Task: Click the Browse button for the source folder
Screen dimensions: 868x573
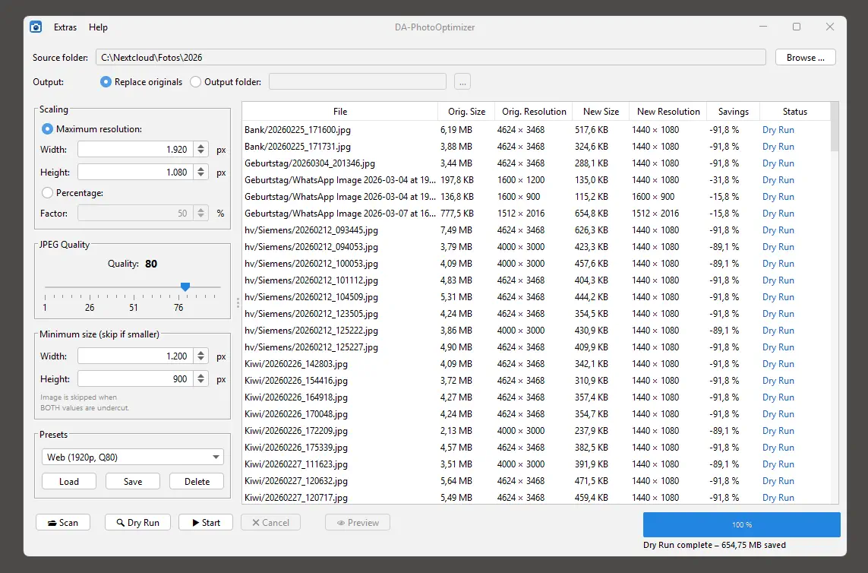Action: (805, 56)
